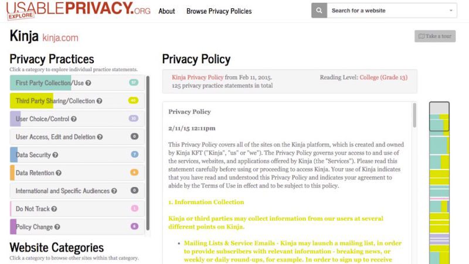
Task: Select Third Party Sharing/Collection category
Action: [77, 101]
